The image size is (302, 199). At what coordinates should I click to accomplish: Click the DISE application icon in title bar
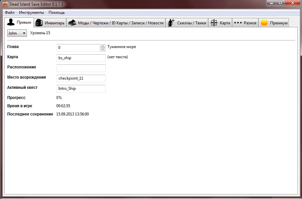(x=5, y=4)
